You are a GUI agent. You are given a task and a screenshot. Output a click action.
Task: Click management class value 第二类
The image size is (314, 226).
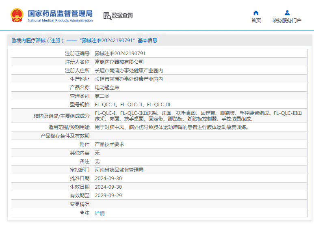[x=102, y=96]
